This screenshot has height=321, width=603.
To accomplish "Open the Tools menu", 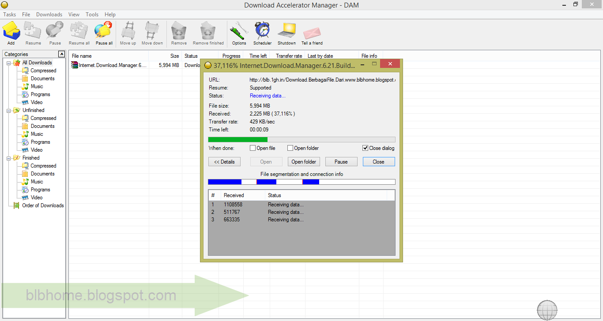I will point(92,15).
